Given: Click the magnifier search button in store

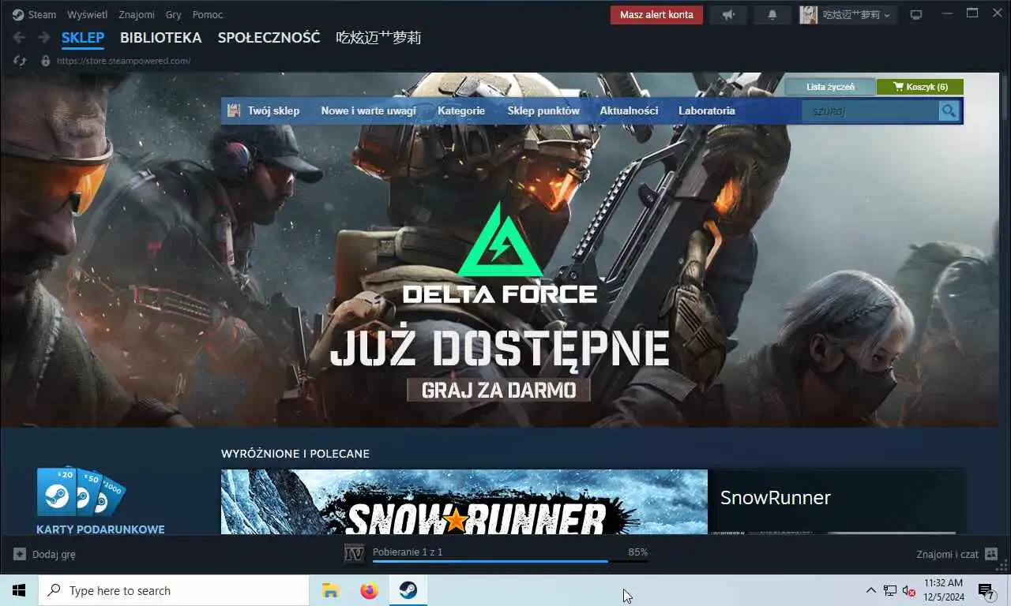Looking at the screenshot, I should (949, 111).
